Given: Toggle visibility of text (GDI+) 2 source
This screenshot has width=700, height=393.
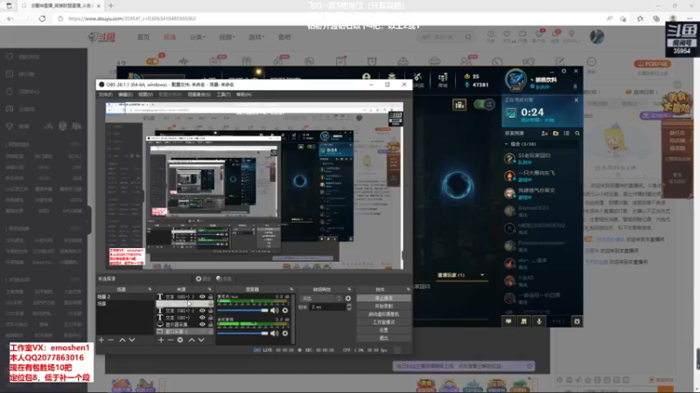Looking at the screenshot, I should 202,311.
